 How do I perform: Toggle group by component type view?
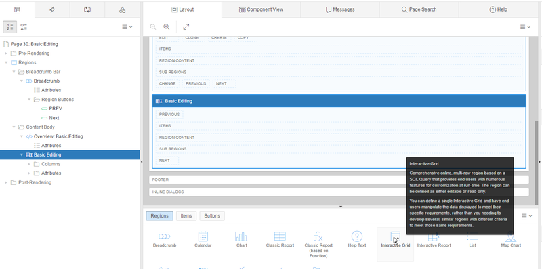[x=24, y=26]
